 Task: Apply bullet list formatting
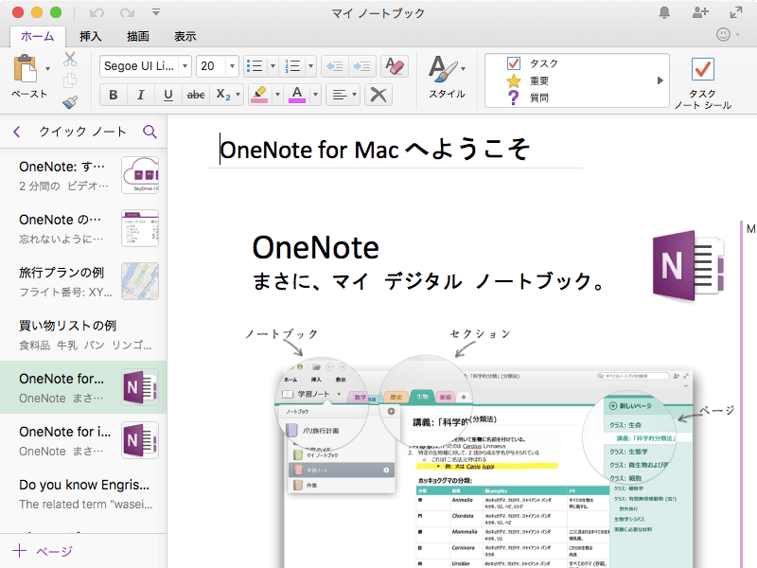255,65
